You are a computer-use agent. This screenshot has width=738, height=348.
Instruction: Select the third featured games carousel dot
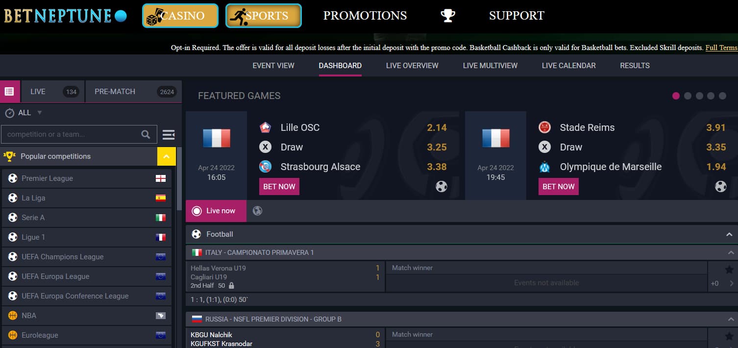[699, 96]
